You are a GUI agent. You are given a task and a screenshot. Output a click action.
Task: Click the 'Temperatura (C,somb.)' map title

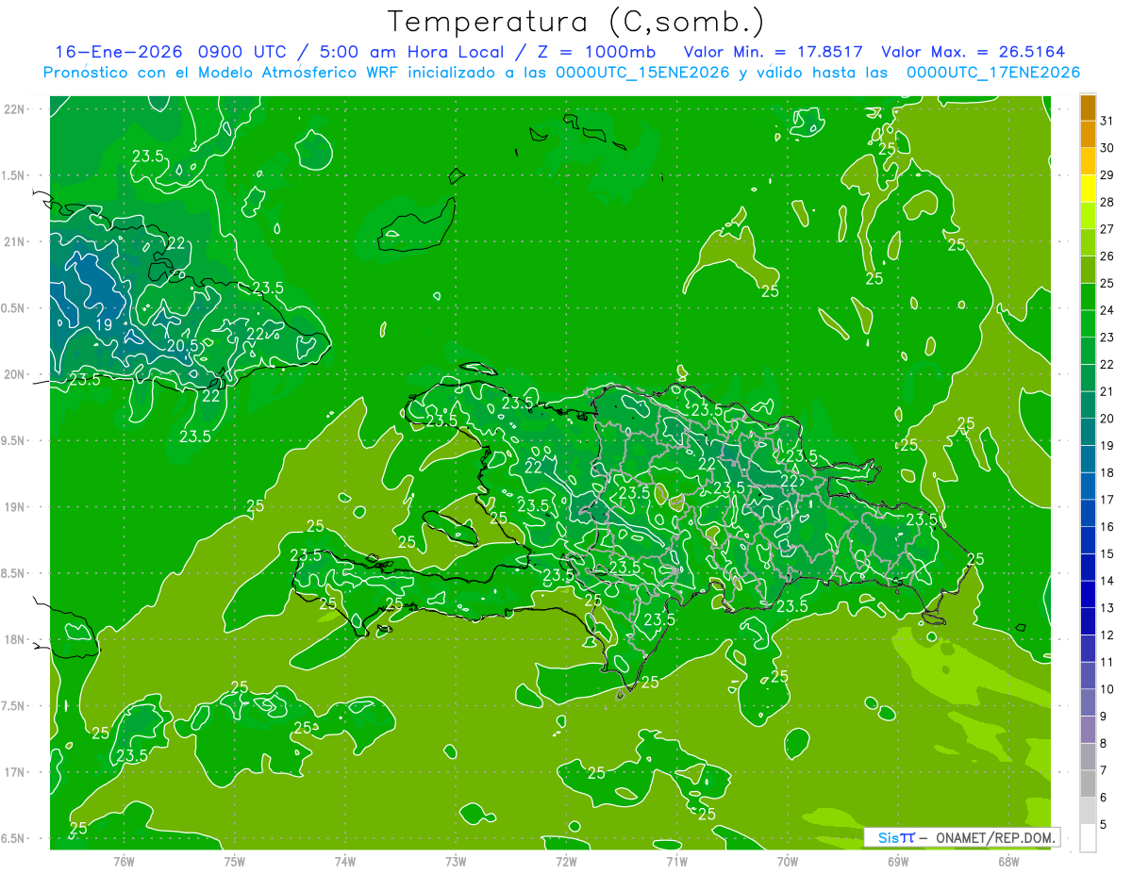[575, 22]
